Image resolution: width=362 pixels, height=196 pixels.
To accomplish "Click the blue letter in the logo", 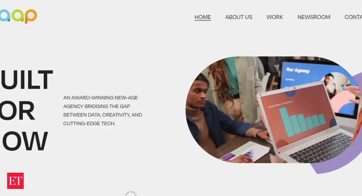I will [x=5, y=16].
